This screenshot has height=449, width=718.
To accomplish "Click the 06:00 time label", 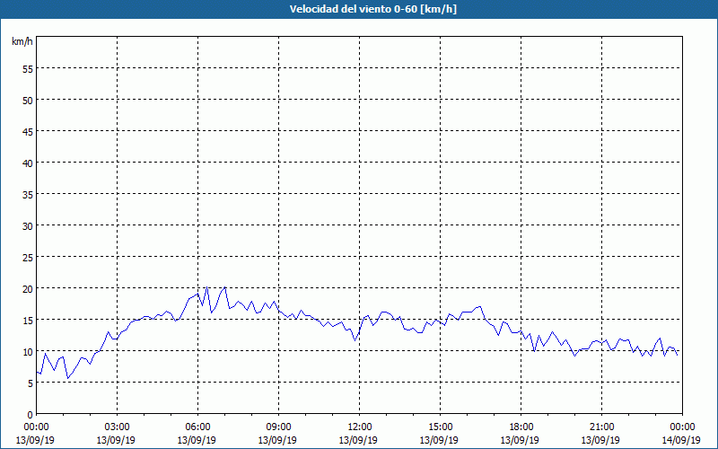I will pos(197,427).
